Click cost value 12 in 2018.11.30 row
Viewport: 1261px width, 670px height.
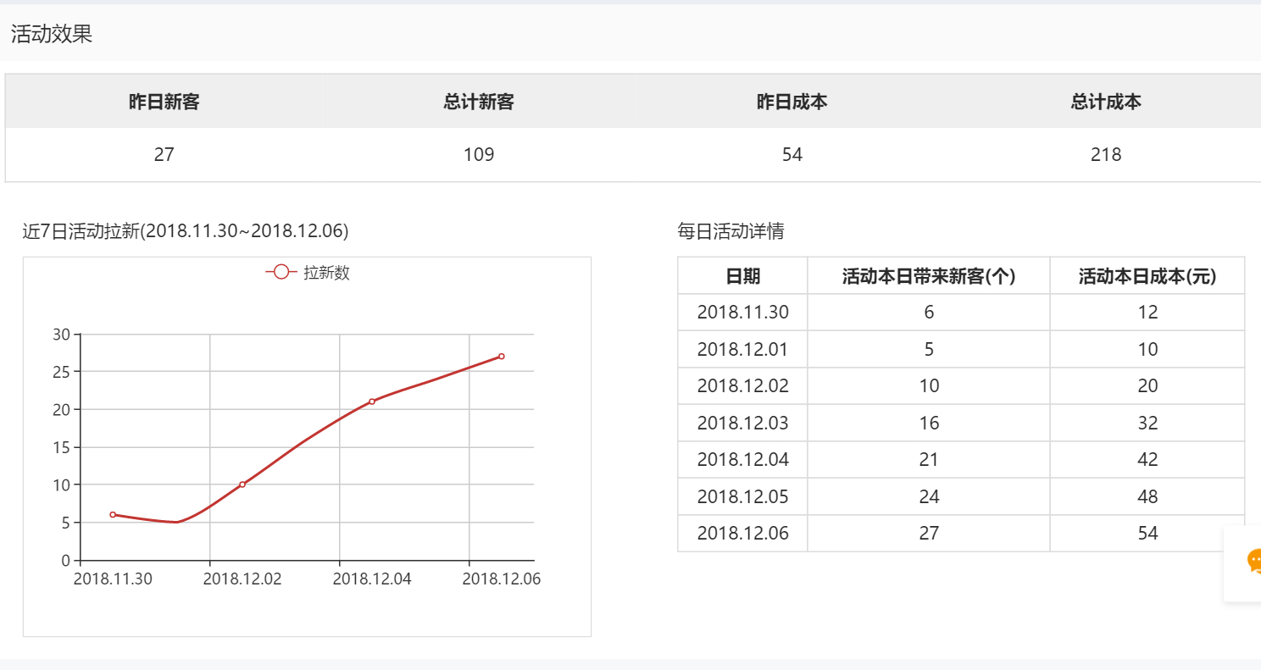pos(1147,313)
